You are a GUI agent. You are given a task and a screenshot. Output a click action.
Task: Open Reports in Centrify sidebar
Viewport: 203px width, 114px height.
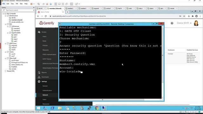(x=44, y=73)
